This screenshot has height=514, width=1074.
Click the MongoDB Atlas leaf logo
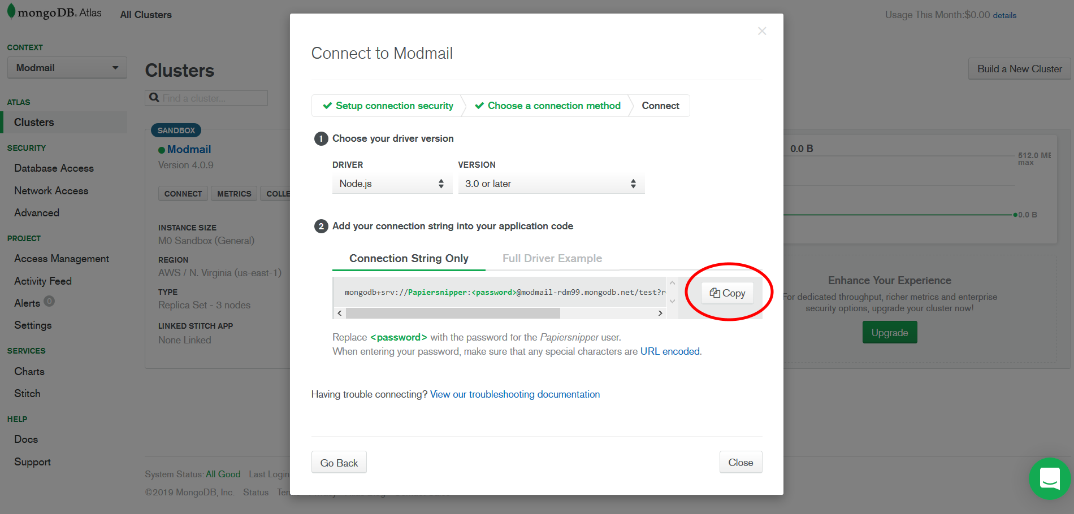click(x=11, y=11)
